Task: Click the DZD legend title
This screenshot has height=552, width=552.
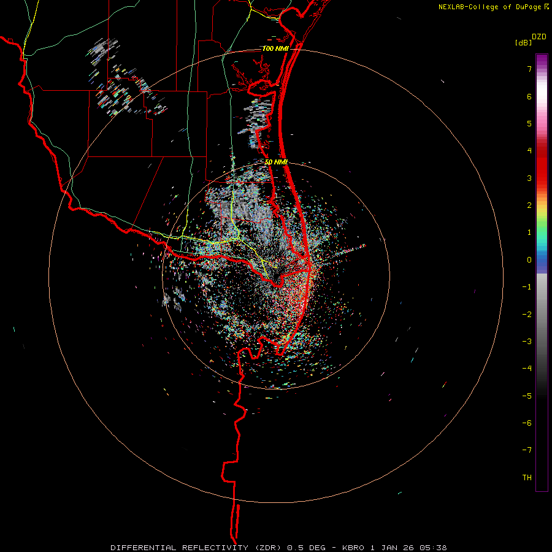Action: click(x=539, y=37)
